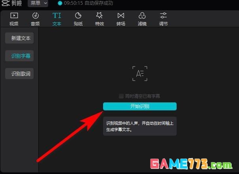Open the 转场 (Transitions) icon
The width and height of the screenshot is (239, 174).
click(x=121, y=15)
